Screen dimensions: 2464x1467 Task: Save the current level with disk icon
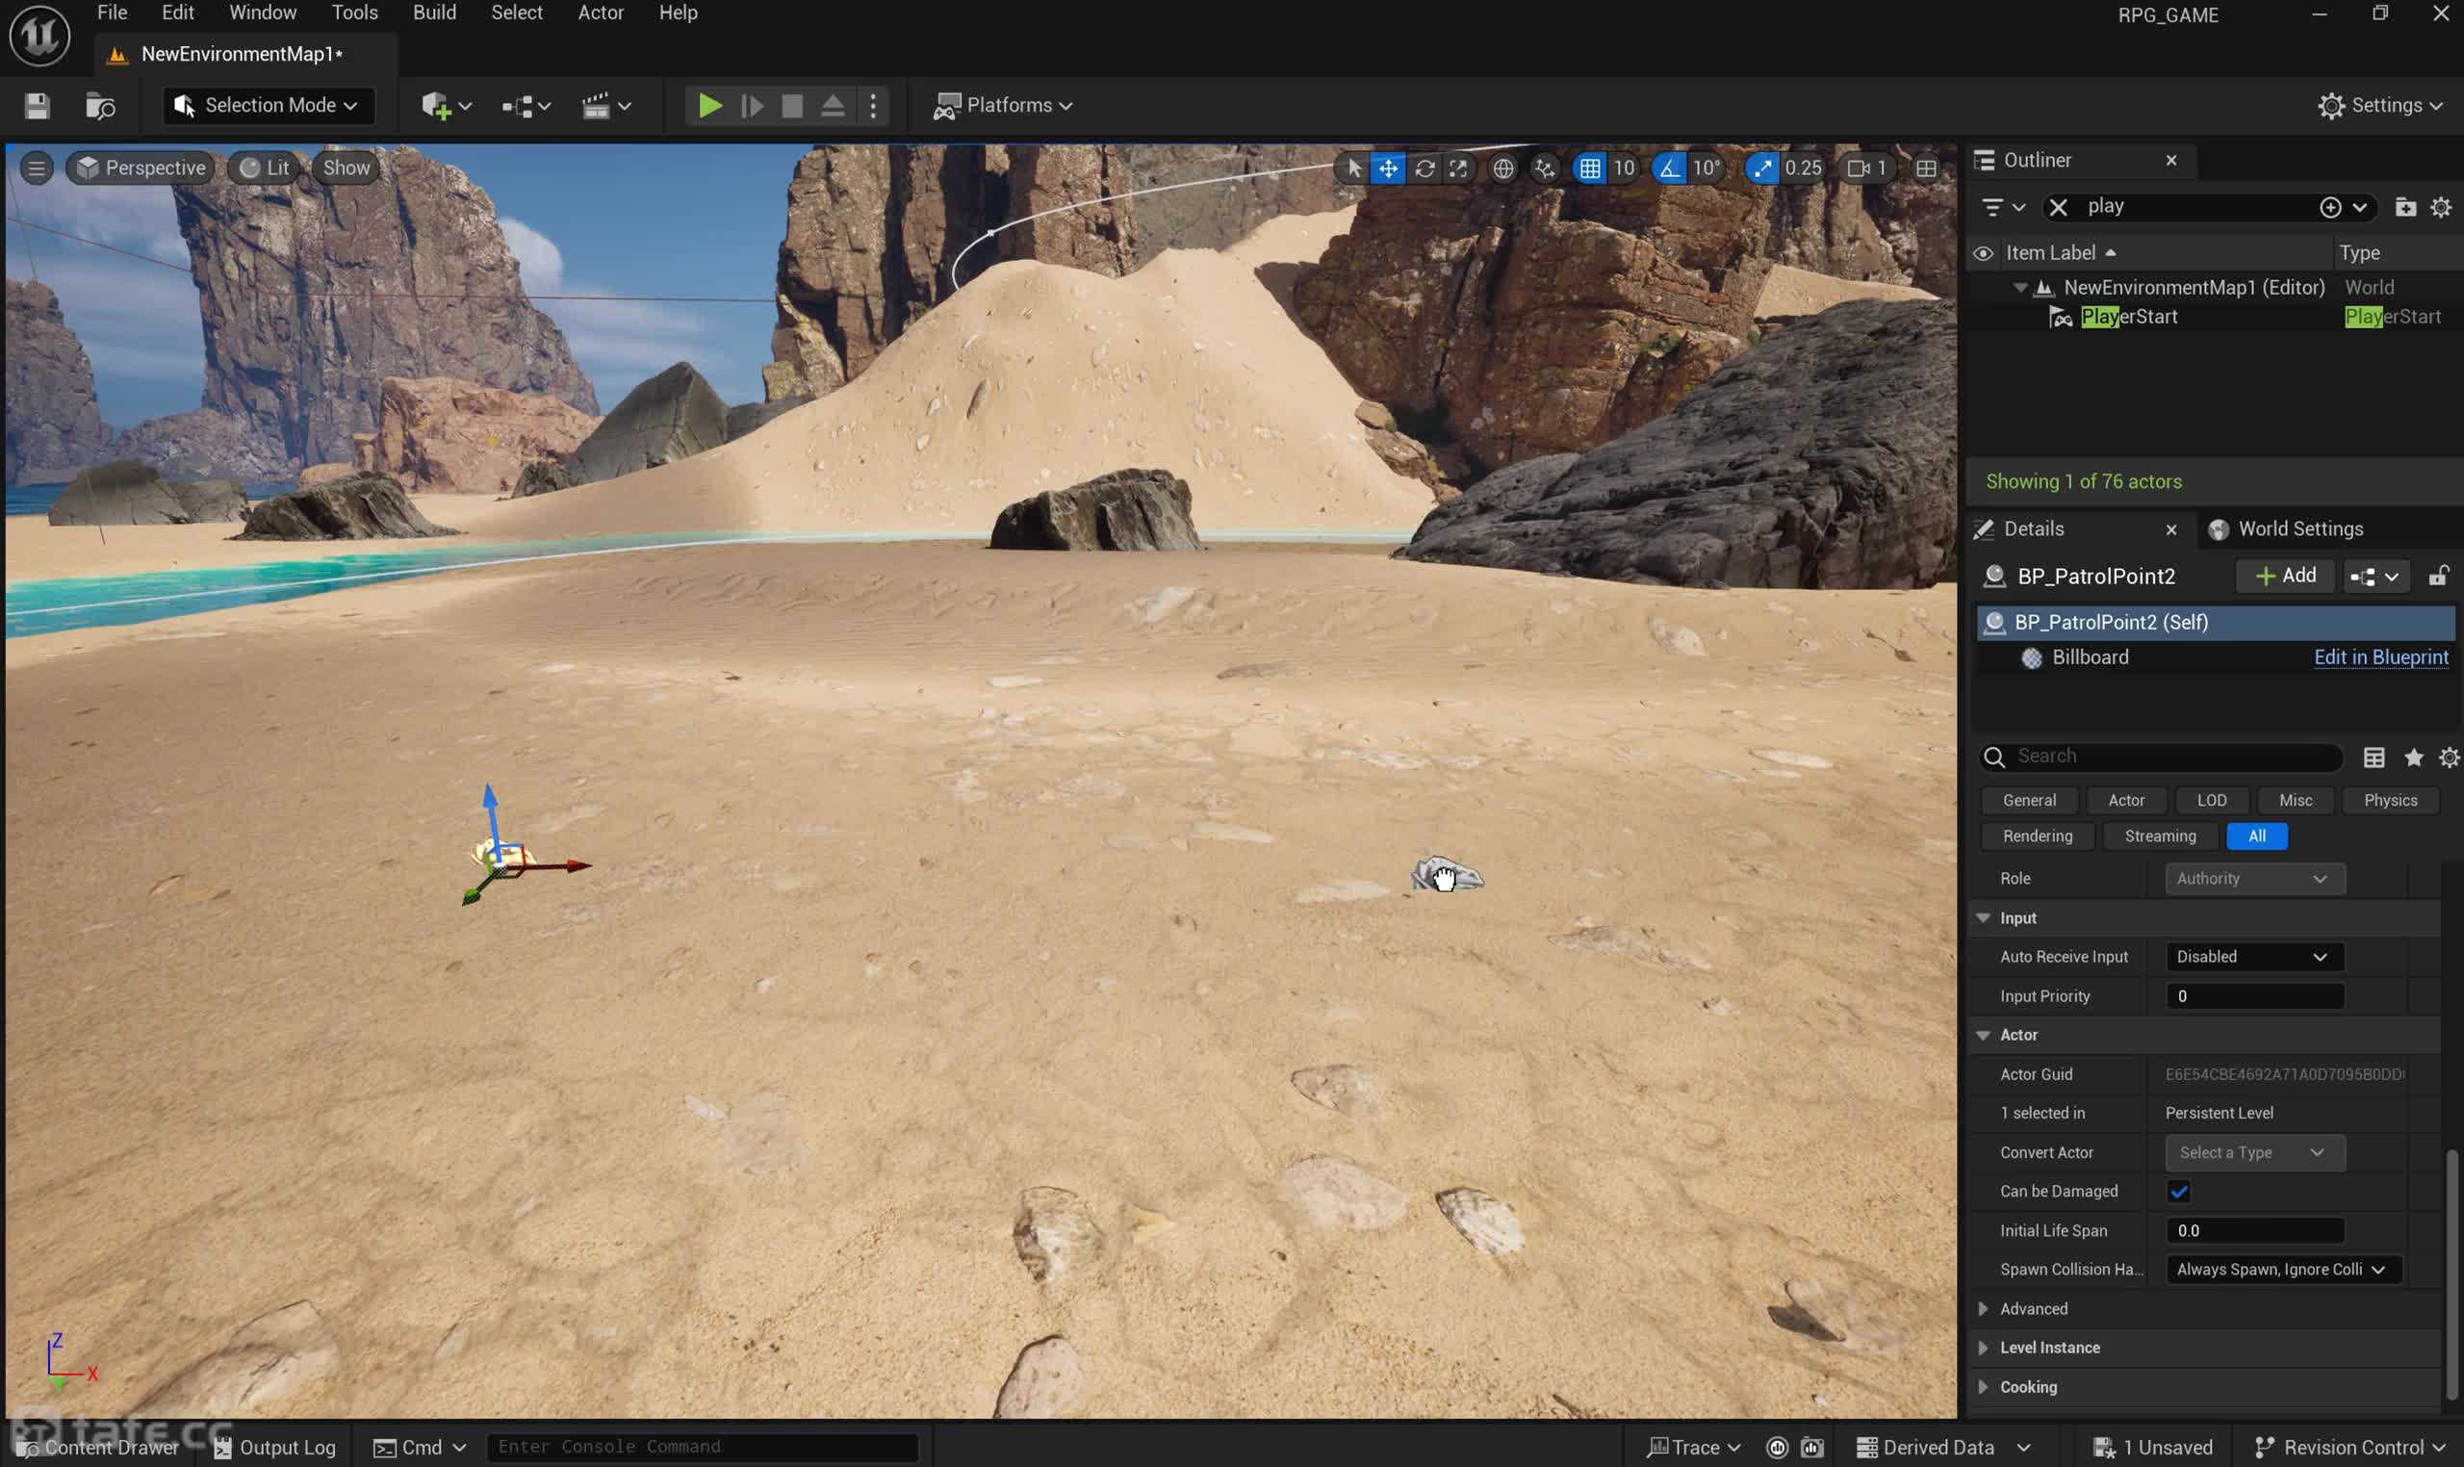click(37, 106)
